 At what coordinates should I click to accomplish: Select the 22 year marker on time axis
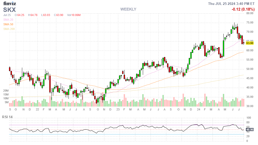(37, 109)
